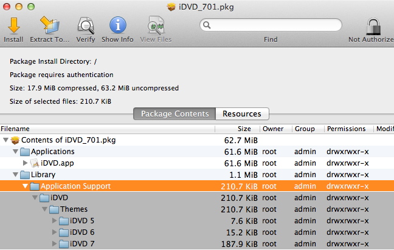Click the iDVD 7 folder icon
The image size is (394, 250).
(x=64, y=244)
